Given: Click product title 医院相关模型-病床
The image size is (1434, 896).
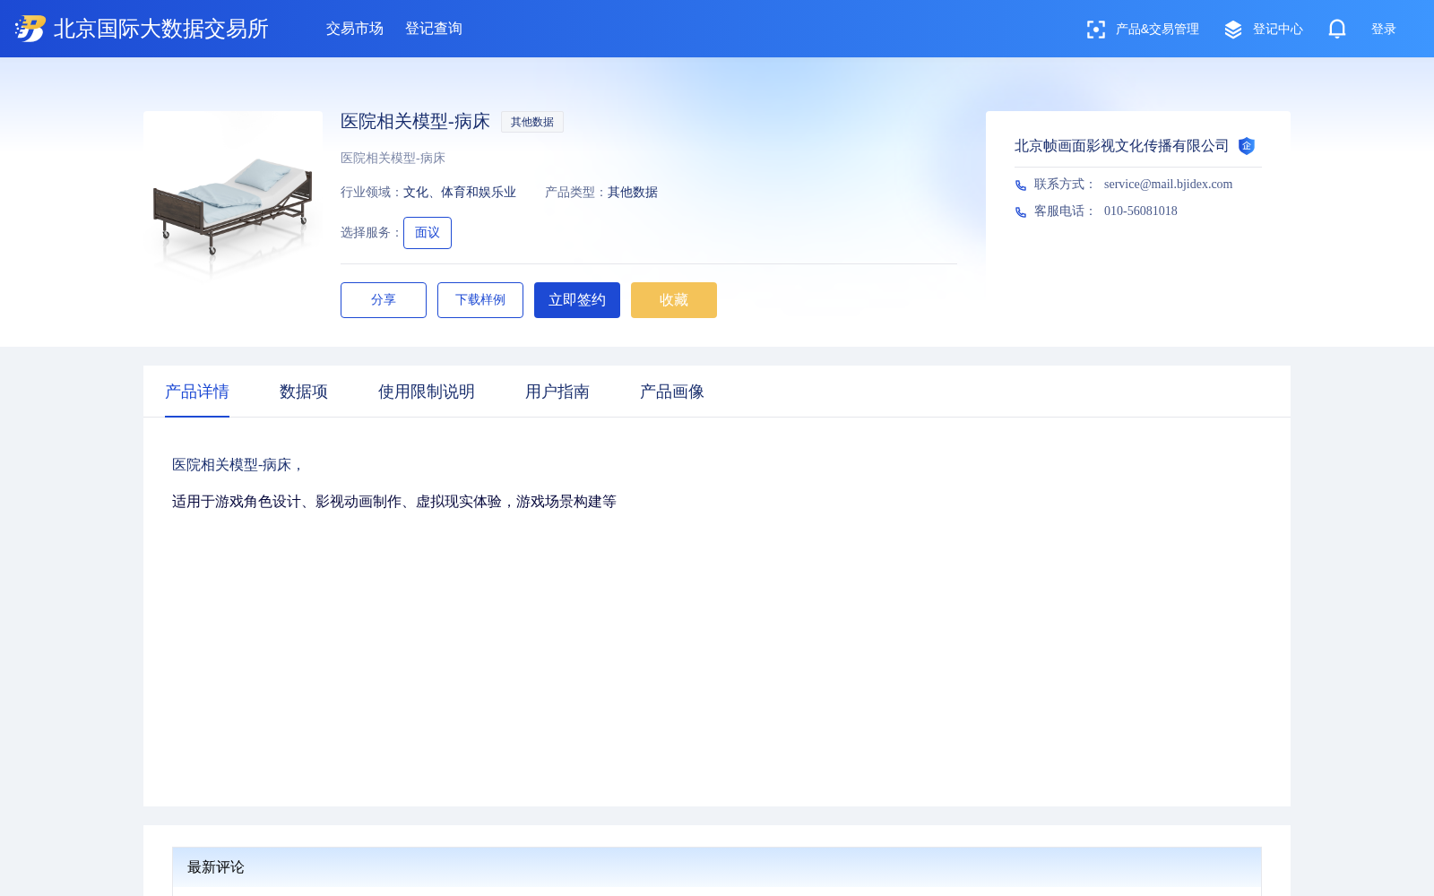Looking at the screenshot, I should 415,122.
